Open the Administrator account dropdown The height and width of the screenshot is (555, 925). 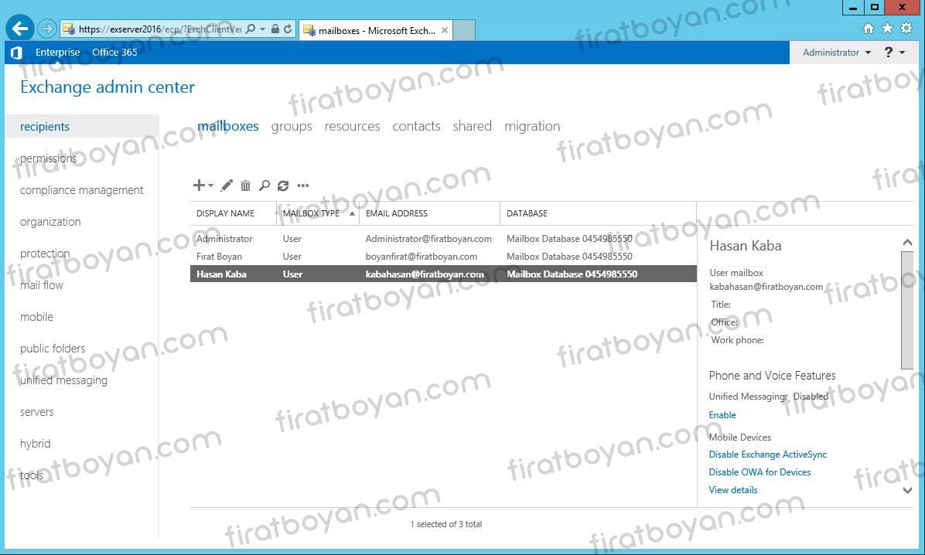point(837,53)
